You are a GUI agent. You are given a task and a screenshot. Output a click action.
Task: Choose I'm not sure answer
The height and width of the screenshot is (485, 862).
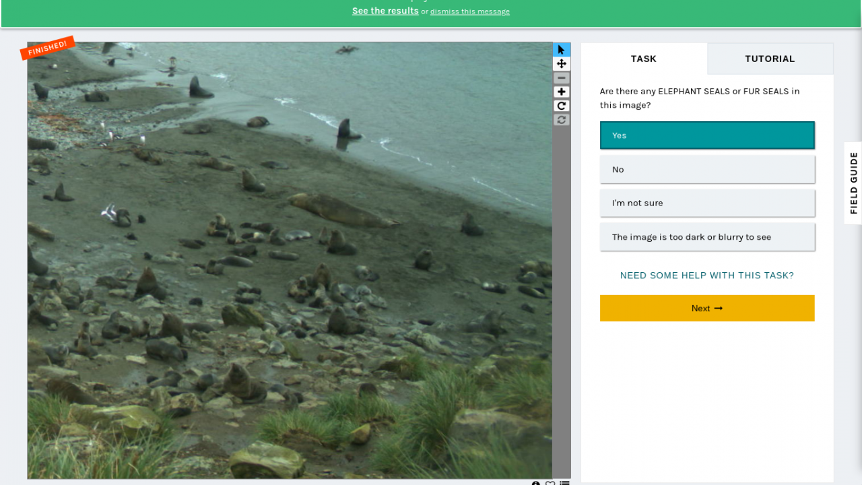pos(707,203)
